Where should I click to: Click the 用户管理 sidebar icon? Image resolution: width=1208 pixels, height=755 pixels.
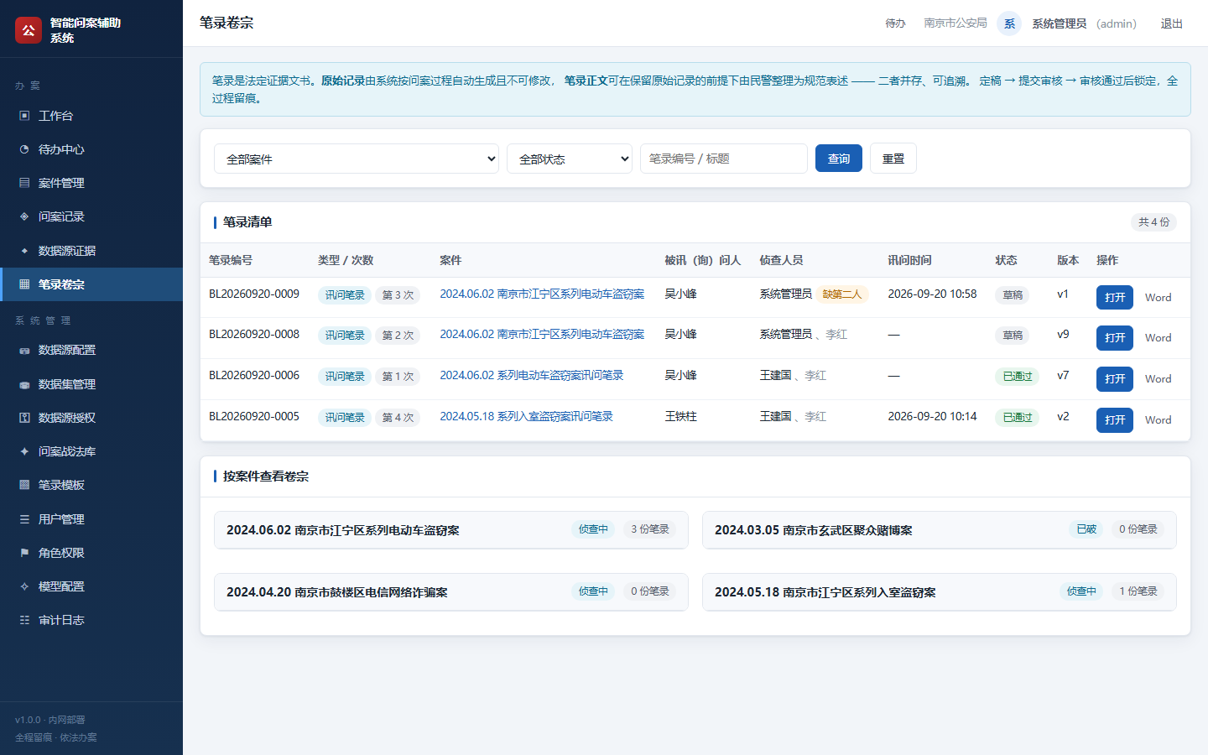pyautogui.click(x=24, y=519)
